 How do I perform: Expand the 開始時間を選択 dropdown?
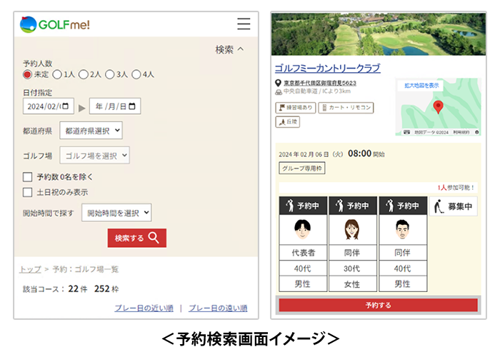point(116,213)
